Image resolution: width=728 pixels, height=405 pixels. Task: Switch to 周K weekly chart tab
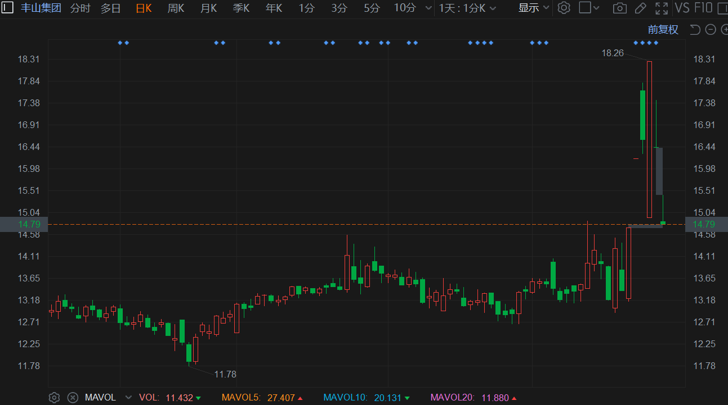click(176, 8)
